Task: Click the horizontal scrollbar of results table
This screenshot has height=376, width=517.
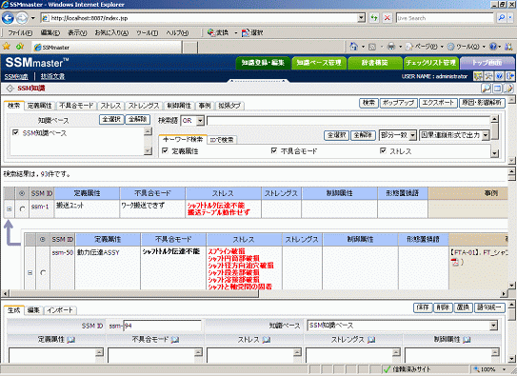Action: click(x=132, y=293)
